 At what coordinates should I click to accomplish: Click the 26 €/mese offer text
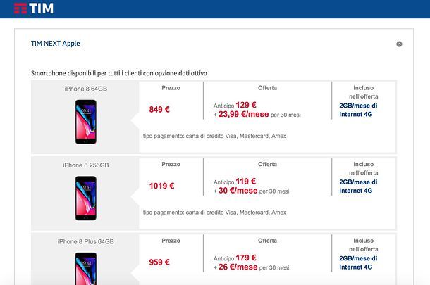pos(238,267)
